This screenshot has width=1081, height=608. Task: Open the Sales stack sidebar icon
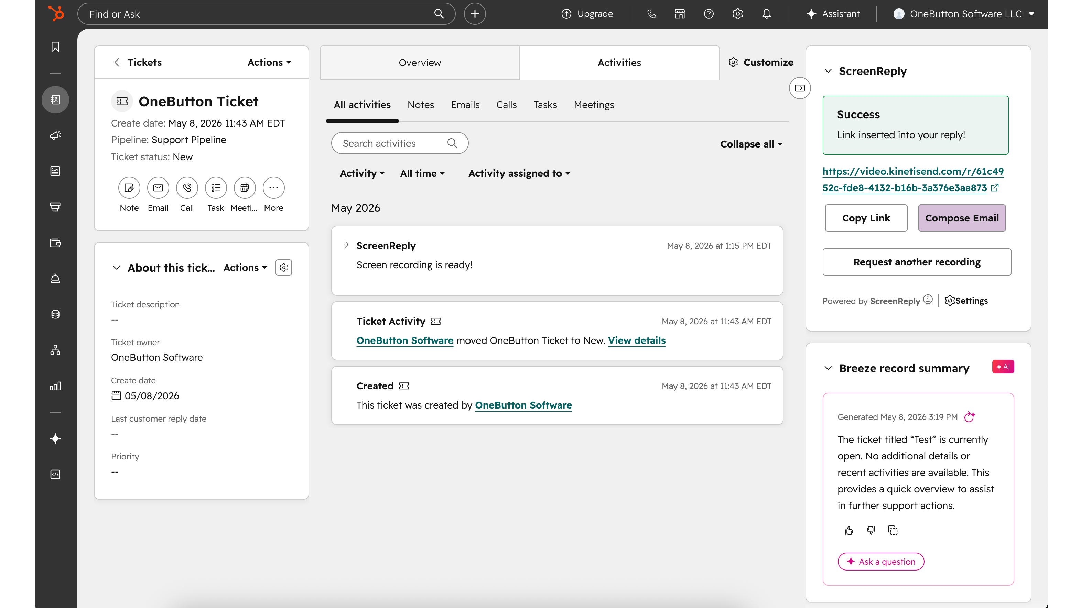point(55,206)
